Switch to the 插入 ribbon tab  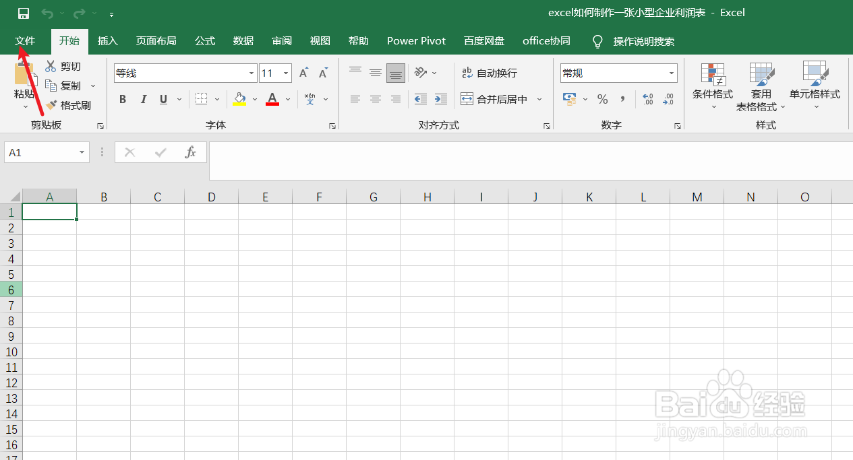pos(108,41)
